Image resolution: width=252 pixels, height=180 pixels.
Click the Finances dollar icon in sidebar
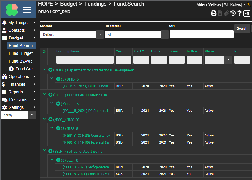click(x=4, y=84)
